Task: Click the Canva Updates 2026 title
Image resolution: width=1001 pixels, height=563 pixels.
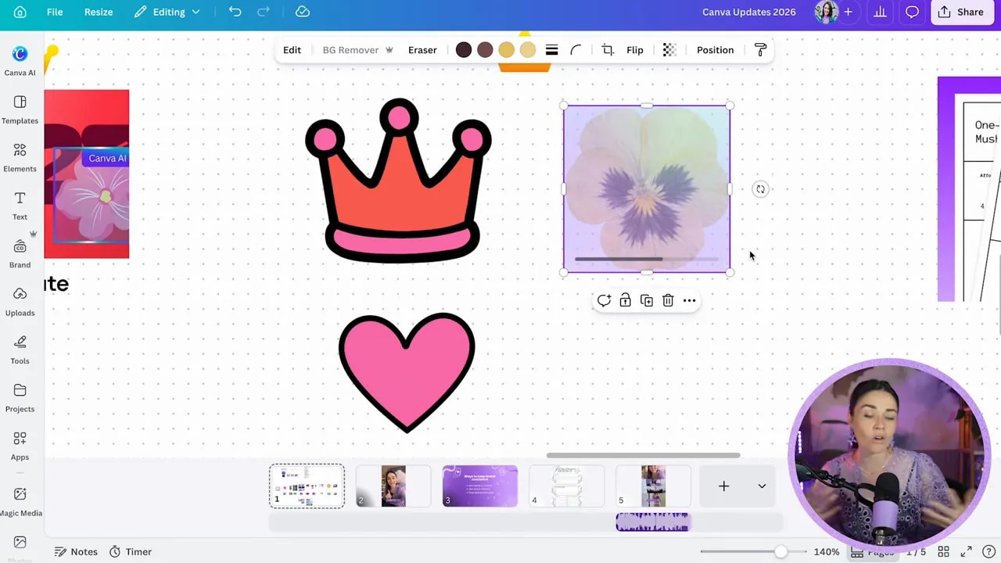Action: pos(748,12)
